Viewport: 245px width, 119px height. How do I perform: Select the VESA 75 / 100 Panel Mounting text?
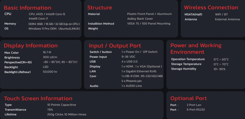coord(149,24)
